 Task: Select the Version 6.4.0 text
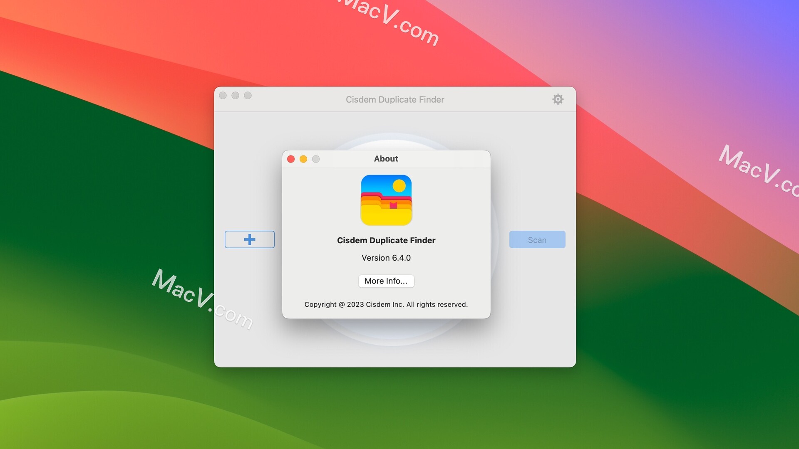pos(386,258)
